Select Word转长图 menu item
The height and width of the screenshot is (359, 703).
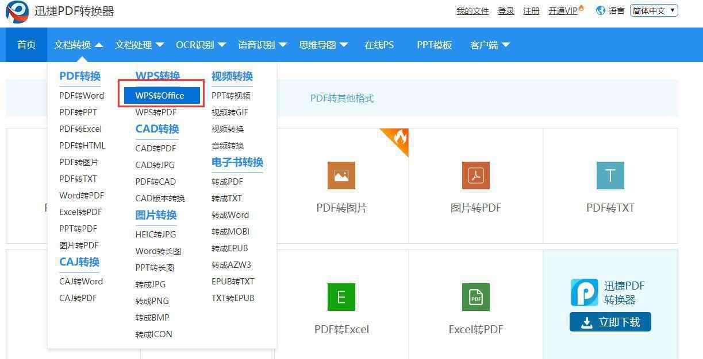158,251
